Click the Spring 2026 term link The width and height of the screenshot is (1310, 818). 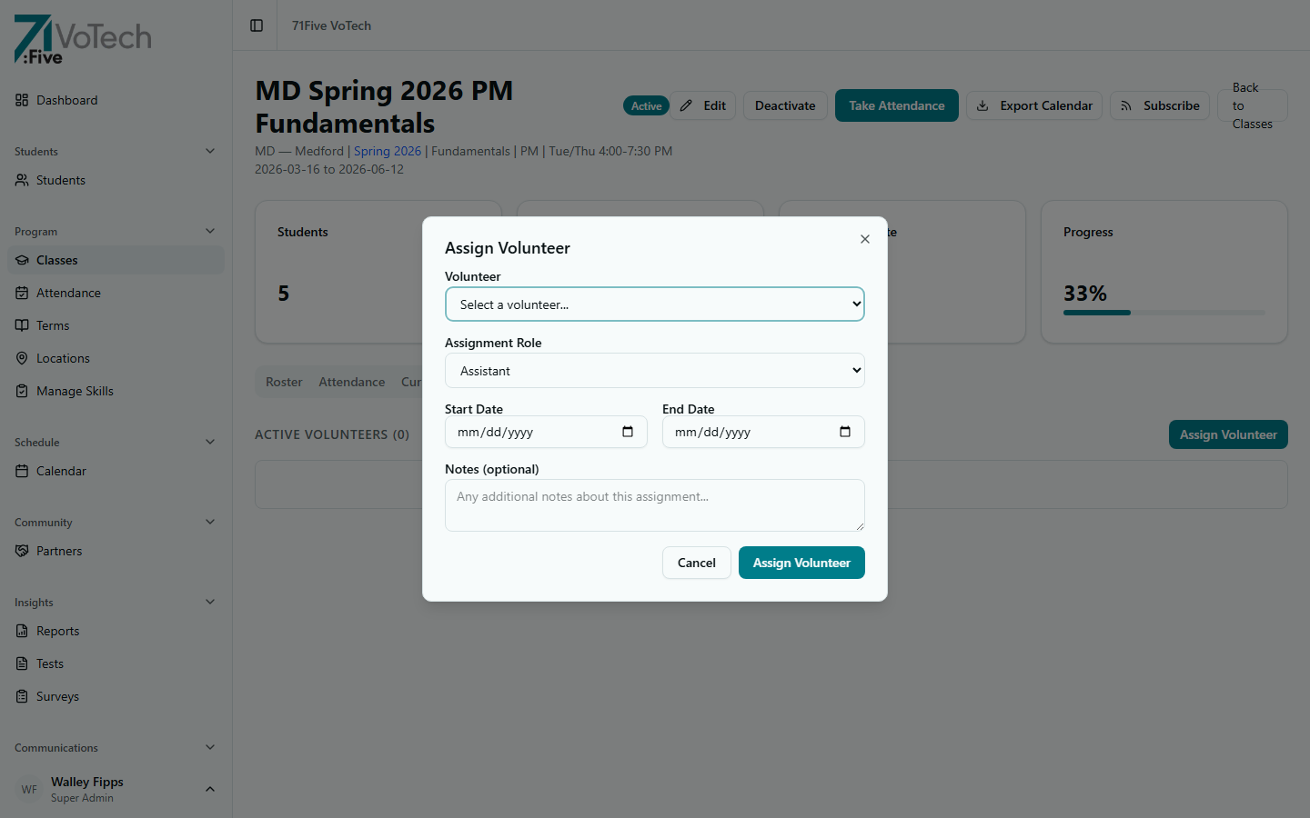pos(388,151)
